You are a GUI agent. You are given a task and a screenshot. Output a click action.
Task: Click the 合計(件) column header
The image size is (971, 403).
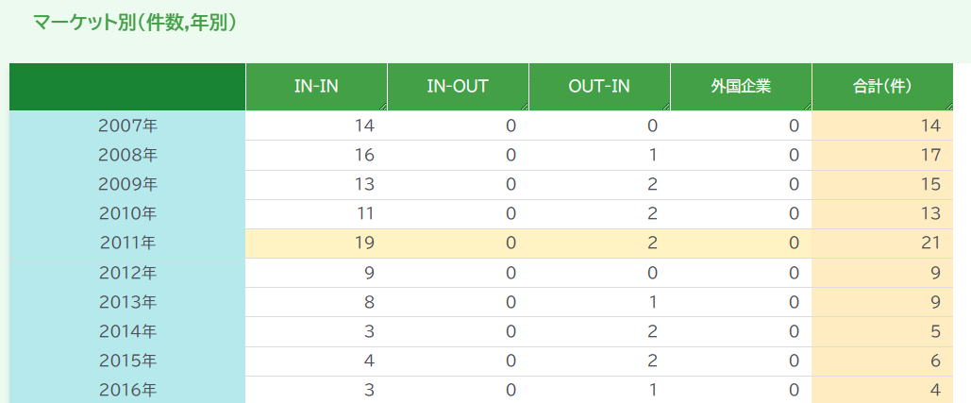[x=882, y=87]
